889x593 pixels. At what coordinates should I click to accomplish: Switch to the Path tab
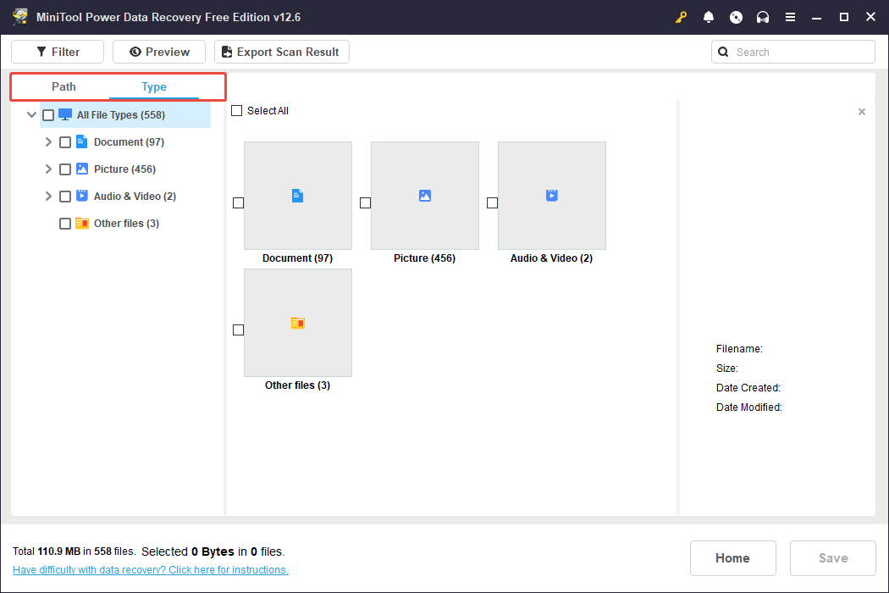pos(63,86)
